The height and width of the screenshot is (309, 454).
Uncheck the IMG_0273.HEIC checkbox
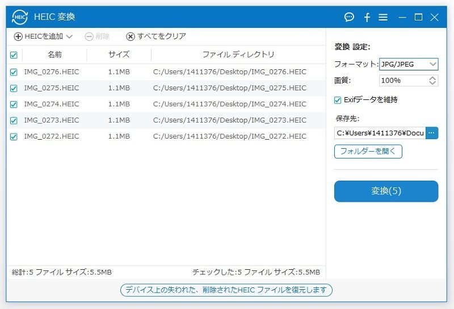14,120
